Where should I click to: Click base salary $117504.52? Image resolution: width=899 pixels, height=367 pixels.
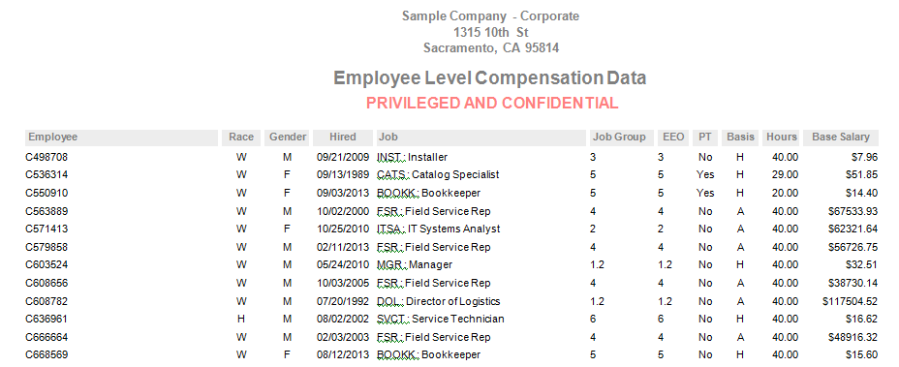tap(851, 301)
